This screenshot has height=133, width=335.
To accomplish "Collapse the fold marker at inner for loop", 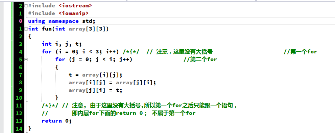I will (26, 59).
